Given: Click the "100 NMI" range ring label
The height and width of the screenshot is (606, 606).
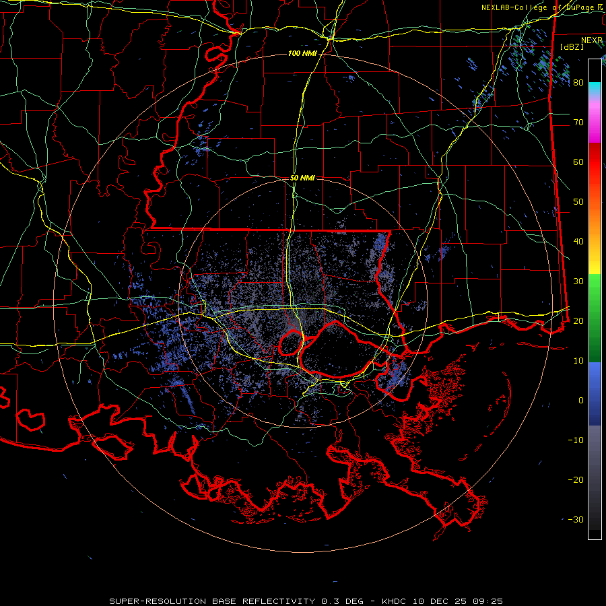Looking at the screenshot, I should pos(302,53).
